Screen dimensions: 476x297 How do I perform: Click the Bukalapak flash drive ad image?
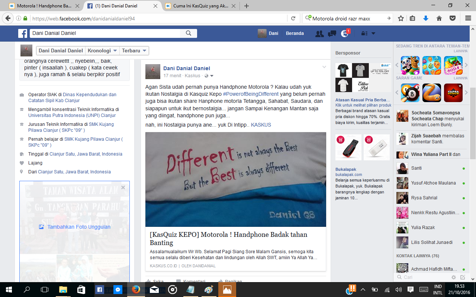(x=348, y=148)
